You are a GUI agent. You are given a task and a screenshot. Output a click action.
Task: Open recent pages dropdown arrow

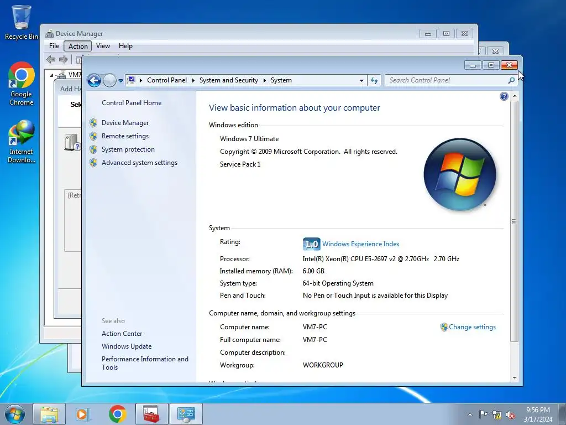pyautogui.click(x=120, y=81)
